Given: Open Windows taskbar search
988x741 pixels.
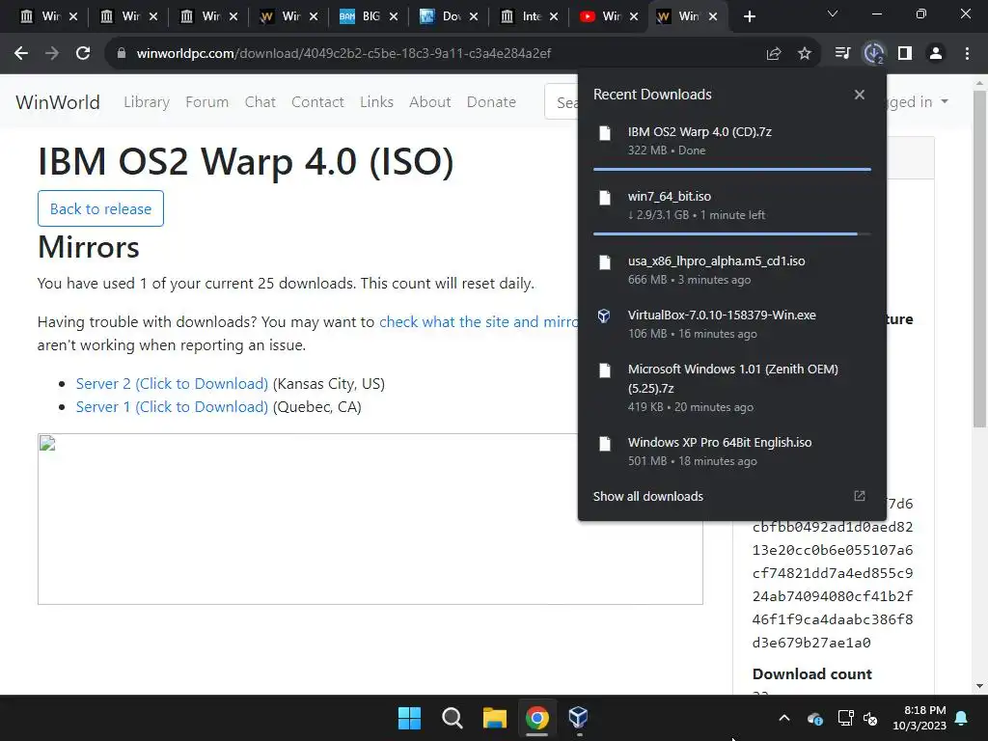Looking at the screenshot, I should [452, 718].
